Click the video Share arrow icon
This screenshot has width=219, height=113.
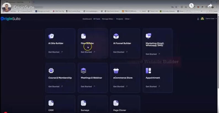point(210,6)
